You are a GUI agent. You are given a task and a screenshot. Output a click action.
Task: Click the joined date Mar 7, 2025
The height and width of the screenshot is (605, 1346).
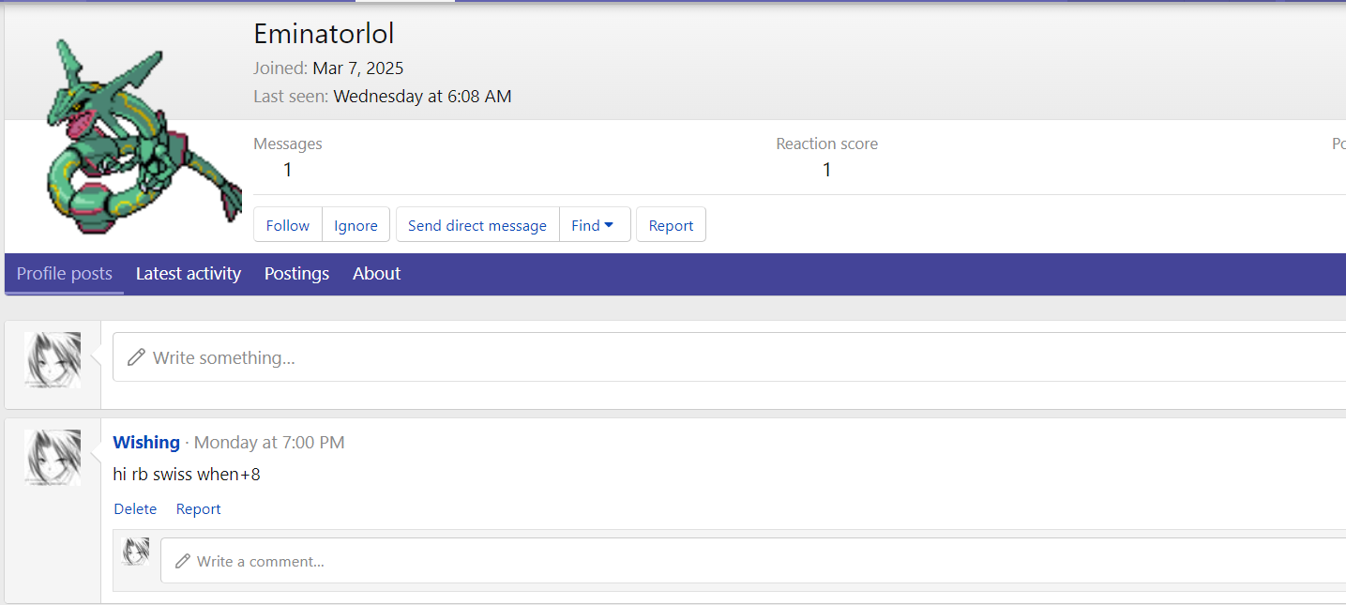click(358, 68)
